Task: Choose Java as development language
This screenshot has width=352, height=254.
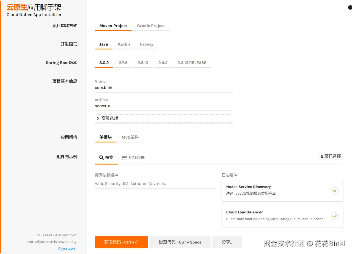Action: 104,44
